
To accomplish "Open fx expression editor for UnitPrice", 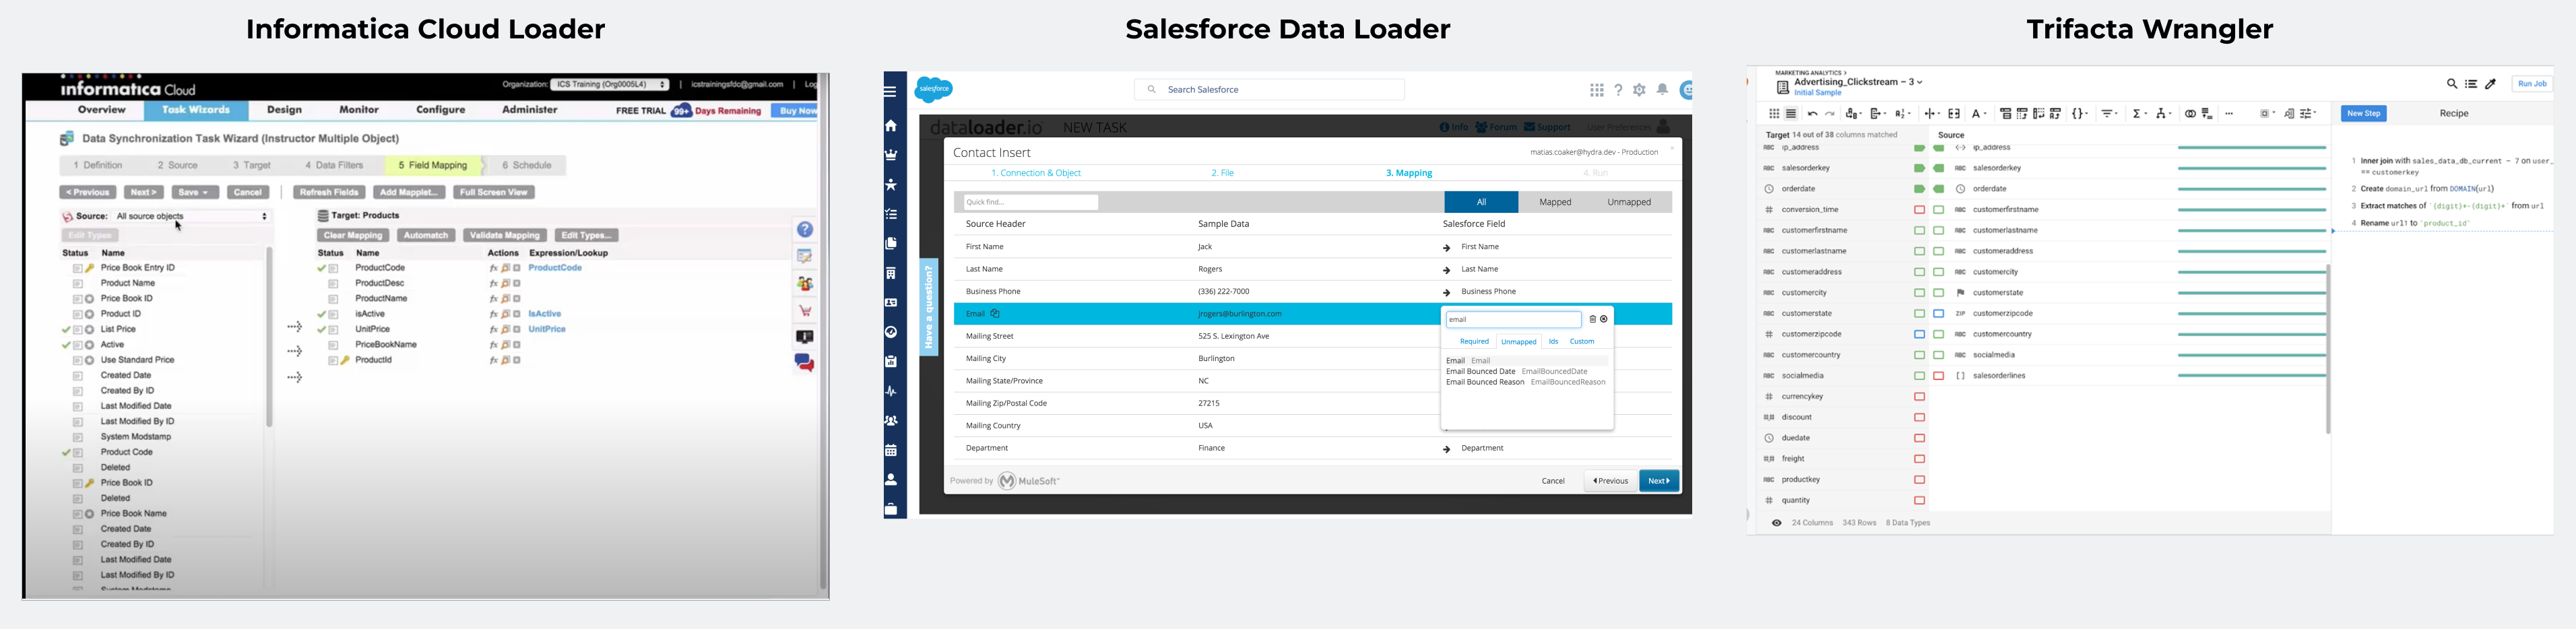I will pos(493,329).
